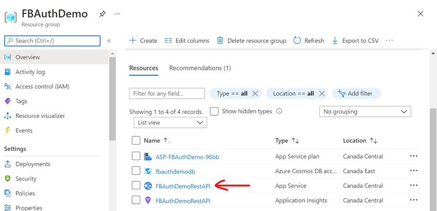Click the App Service plan icon

click(148, 156)
